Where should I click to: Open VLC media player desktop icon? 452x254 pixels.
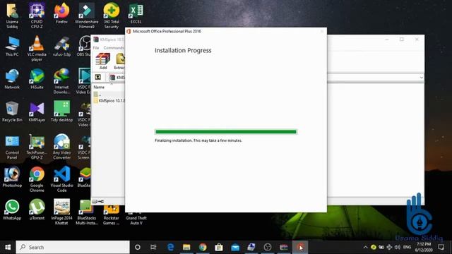(x=37, y=49)
